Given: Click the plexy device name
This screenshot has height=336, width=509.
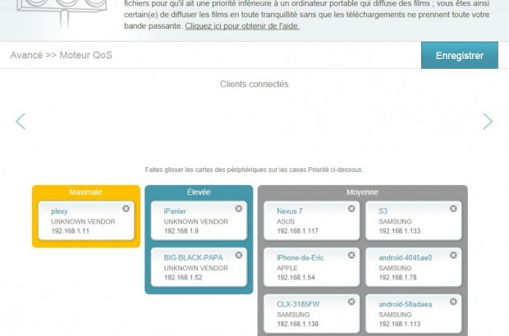Looking at the screenshot, I should click(x=59, y=211).
